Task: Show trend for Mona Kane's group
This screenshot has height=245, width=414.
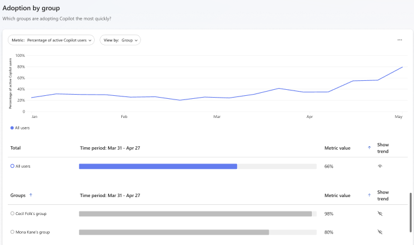Action: pyautogui.click(x=380, y=232)
